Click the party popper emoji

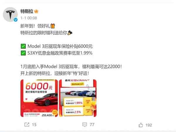(x=70, y=33)
